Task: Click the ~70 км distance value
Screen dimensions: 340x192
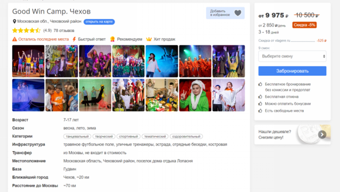Action: 70,185
